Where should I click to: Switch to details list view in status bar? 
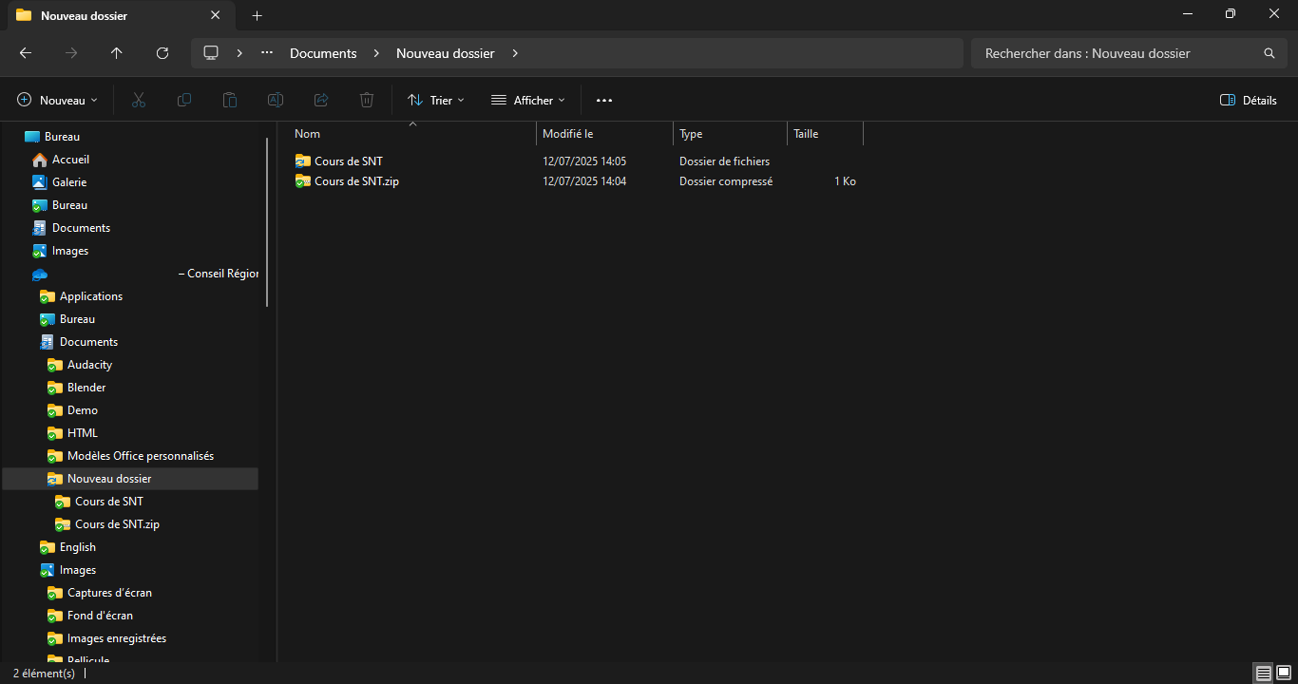[1263, 674]
